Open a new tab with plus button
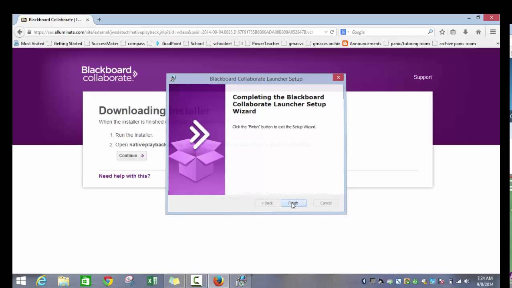512x288 pixels. pyautogui.click(x=99, y=20)
